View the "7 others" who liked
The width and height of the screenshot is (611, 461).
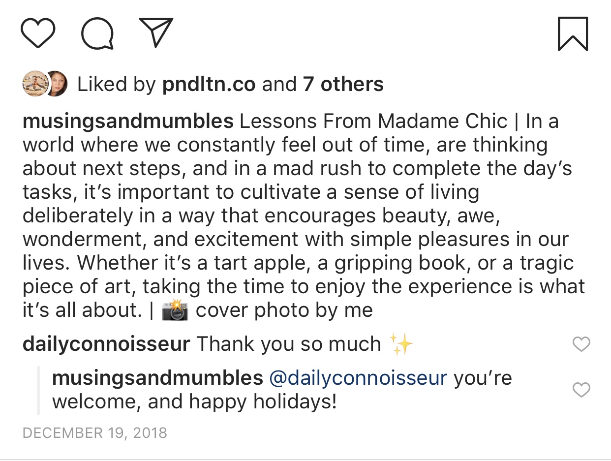pyautogui.click(x=343, y=85)
